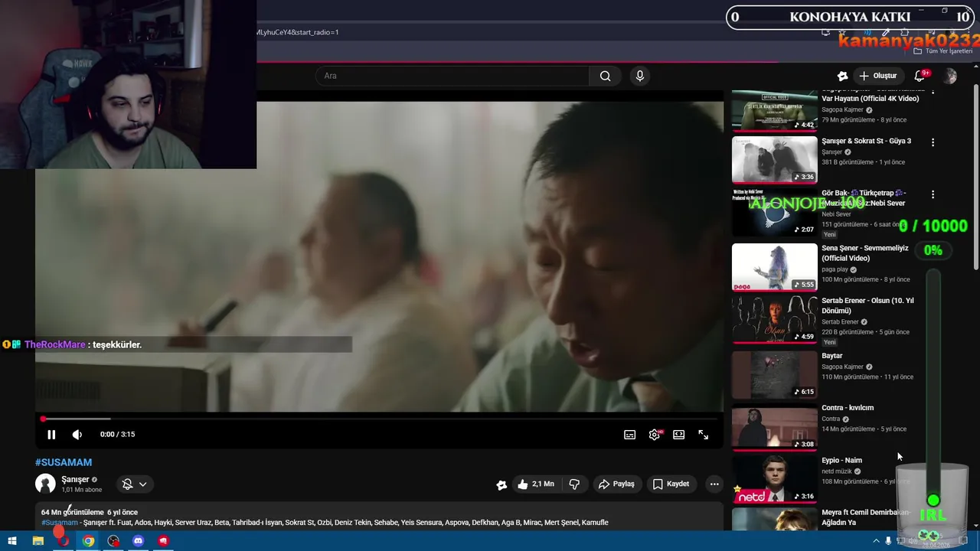Open the options menu for the Gör Bak video

point(933,194)
